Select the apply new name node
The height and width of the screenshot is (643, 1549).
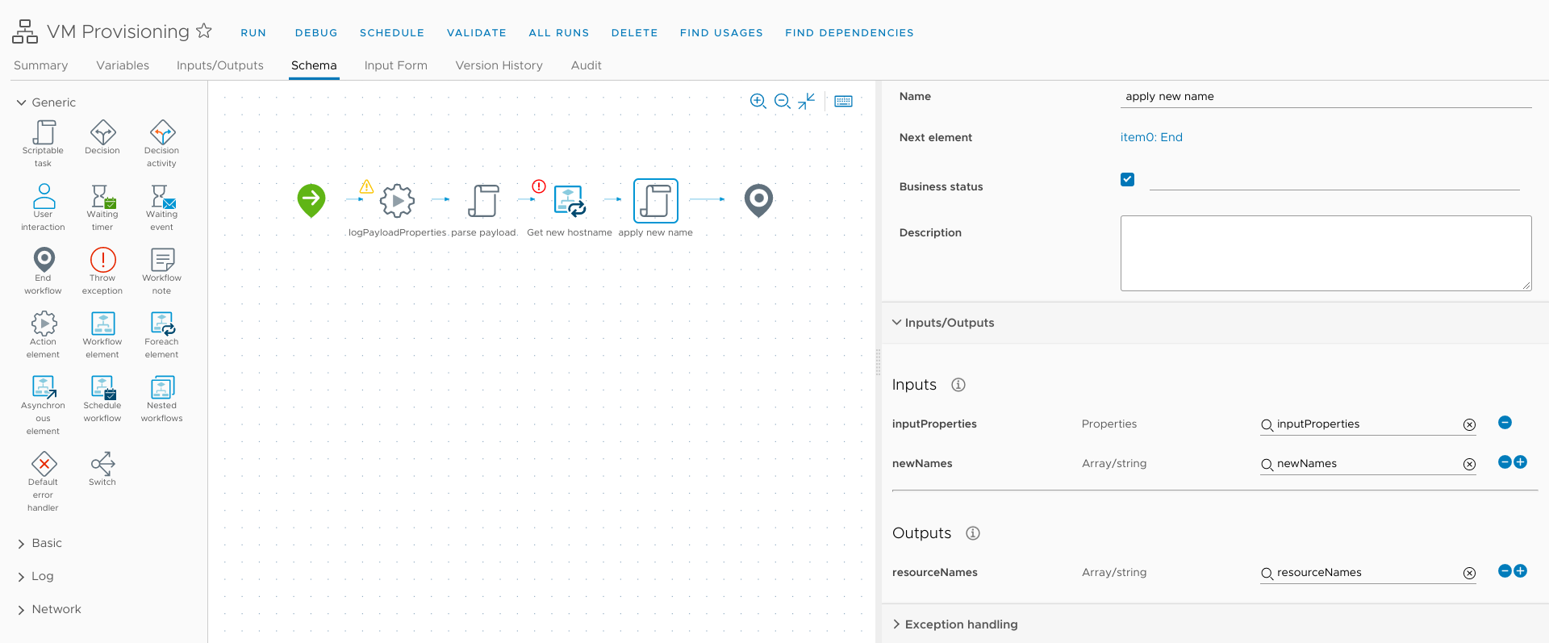click(656, 201)
